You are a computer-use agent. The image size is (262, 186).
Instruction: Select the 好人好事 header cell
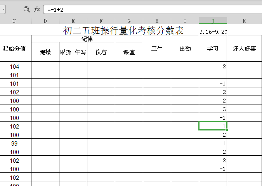[244, 49]
